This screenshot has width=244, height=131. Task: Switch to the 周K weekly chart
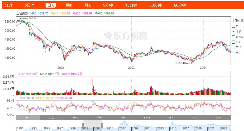69,5
